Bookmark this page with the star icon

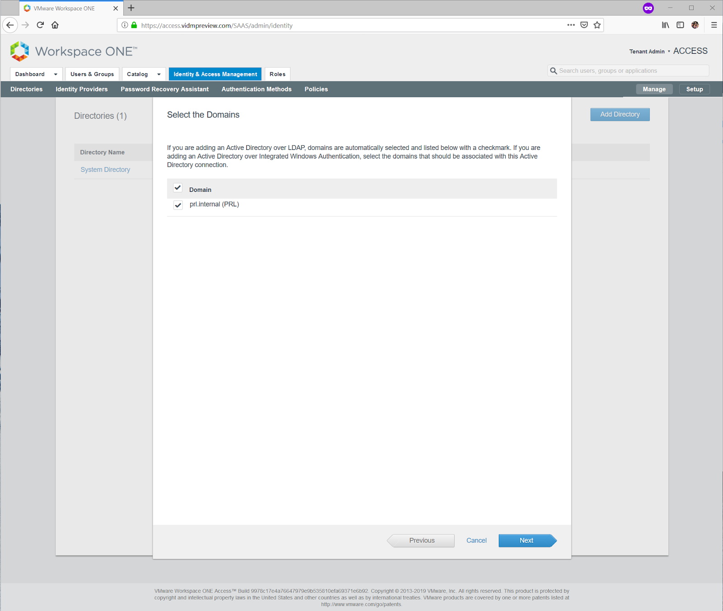click(597, 25)
